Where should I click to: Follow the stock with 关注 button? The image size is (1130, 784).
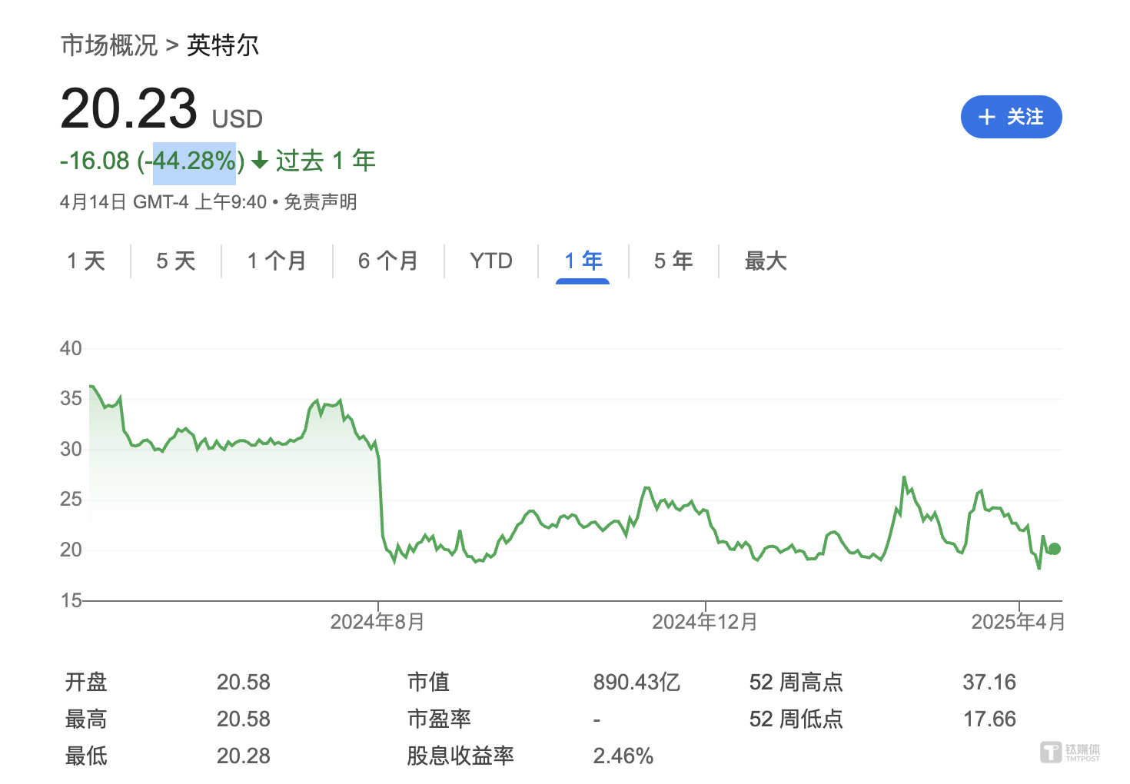pyautogui.click(x=1012, y=117)
